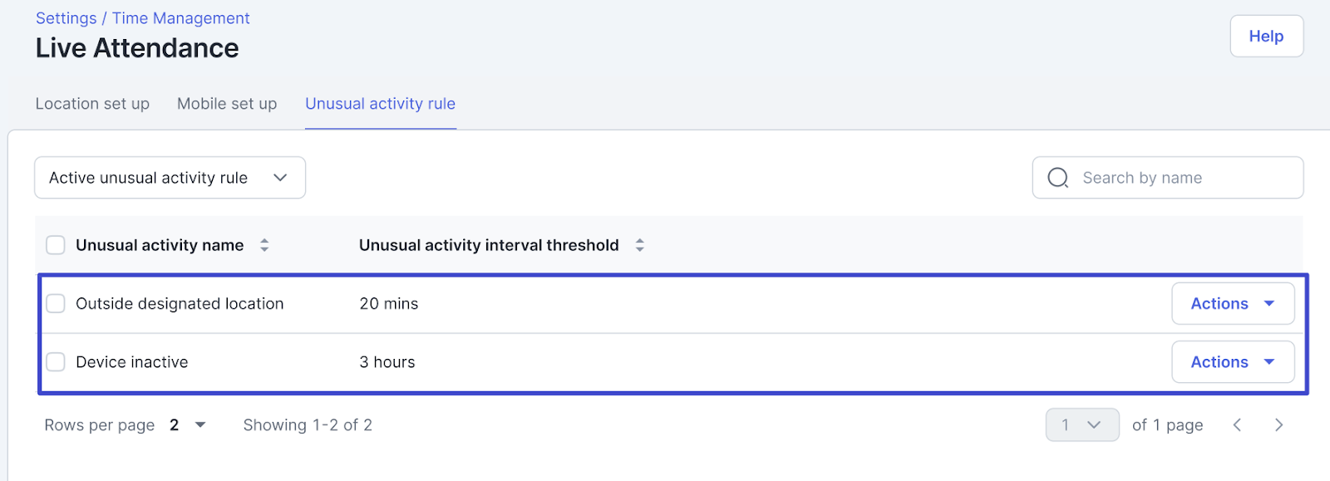Change Rows per page value
Viewport: 1330px width, 481px height.
click(x=187, y=425)
